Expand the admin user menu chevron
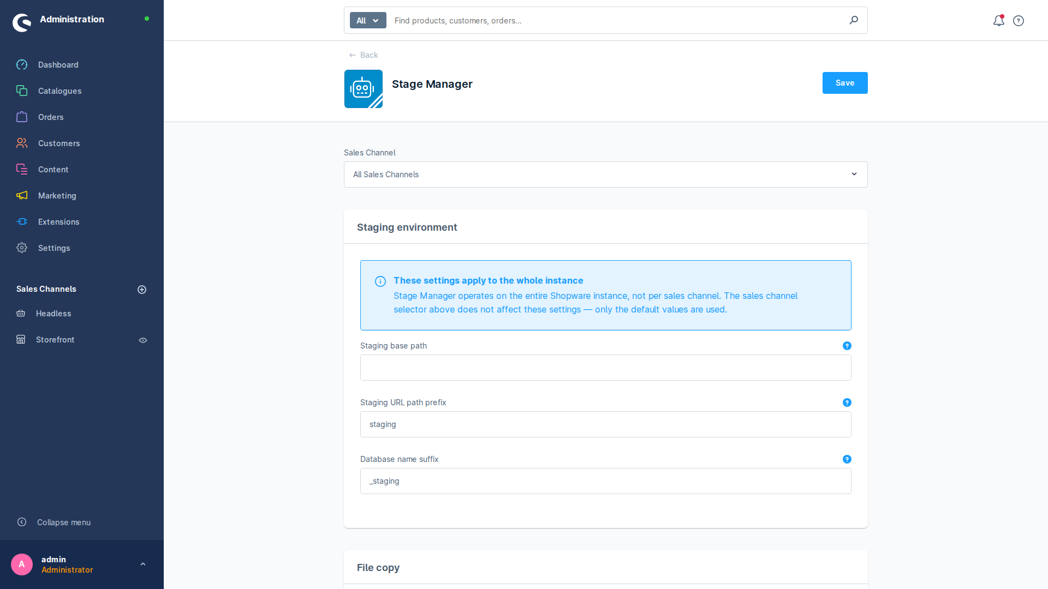This screenshot has height=589, width=1048. (143, 564)
